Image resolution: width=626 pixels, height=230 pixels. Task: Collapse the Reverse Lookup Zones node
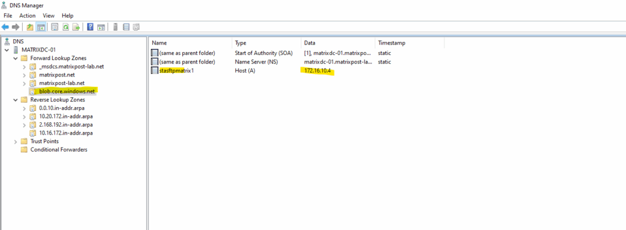tap(15, 100)
